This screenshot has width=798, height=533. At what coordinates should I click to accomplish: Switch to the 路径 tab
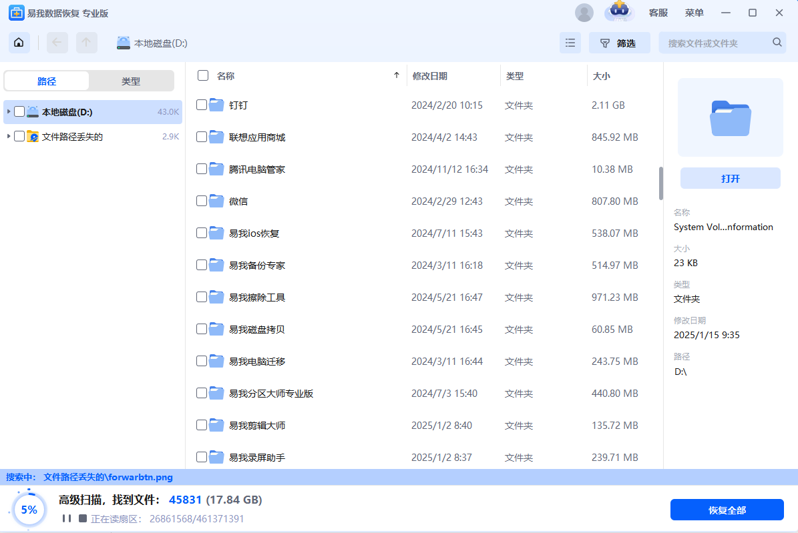click(x=46, y=81)
